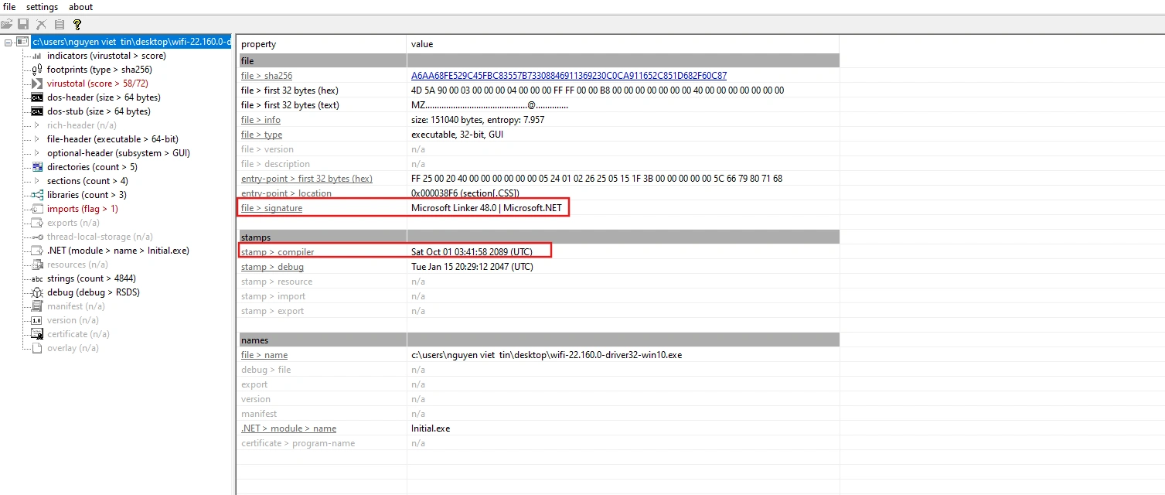Open the settings menu

point(42,7)
